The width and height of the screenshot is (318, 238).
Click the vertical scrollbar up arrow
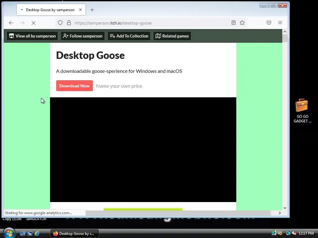[x=285, y=32]
